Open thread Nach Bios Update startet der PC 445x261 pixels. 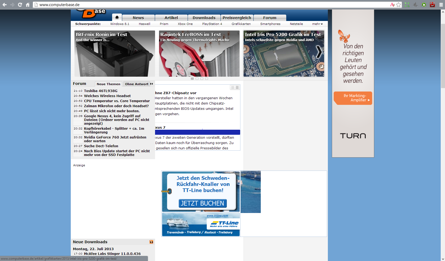(x=117, y=153)
